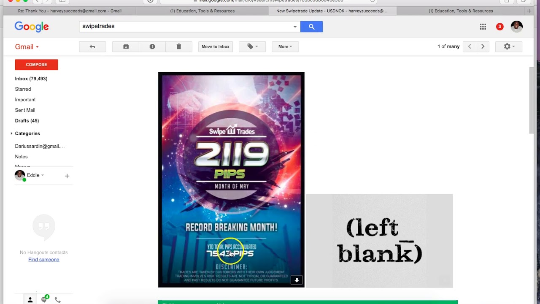This screenshot has width=540, height=304.
Task: Open the Important folder
Action: 25,100
